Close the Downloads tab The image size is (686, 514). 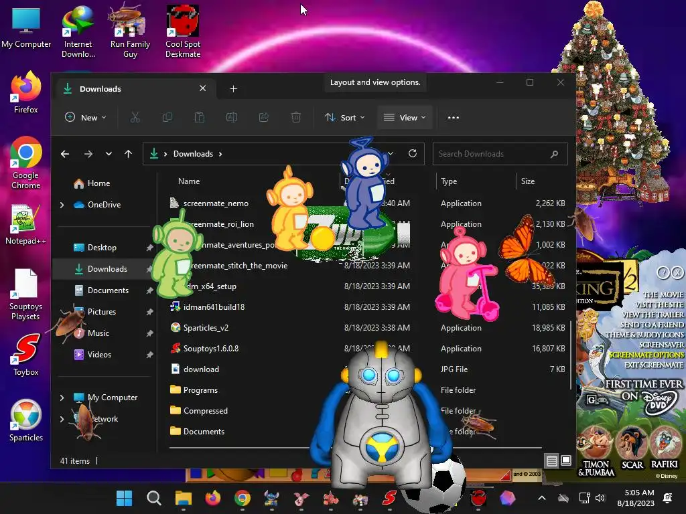(x=202, y=88)
